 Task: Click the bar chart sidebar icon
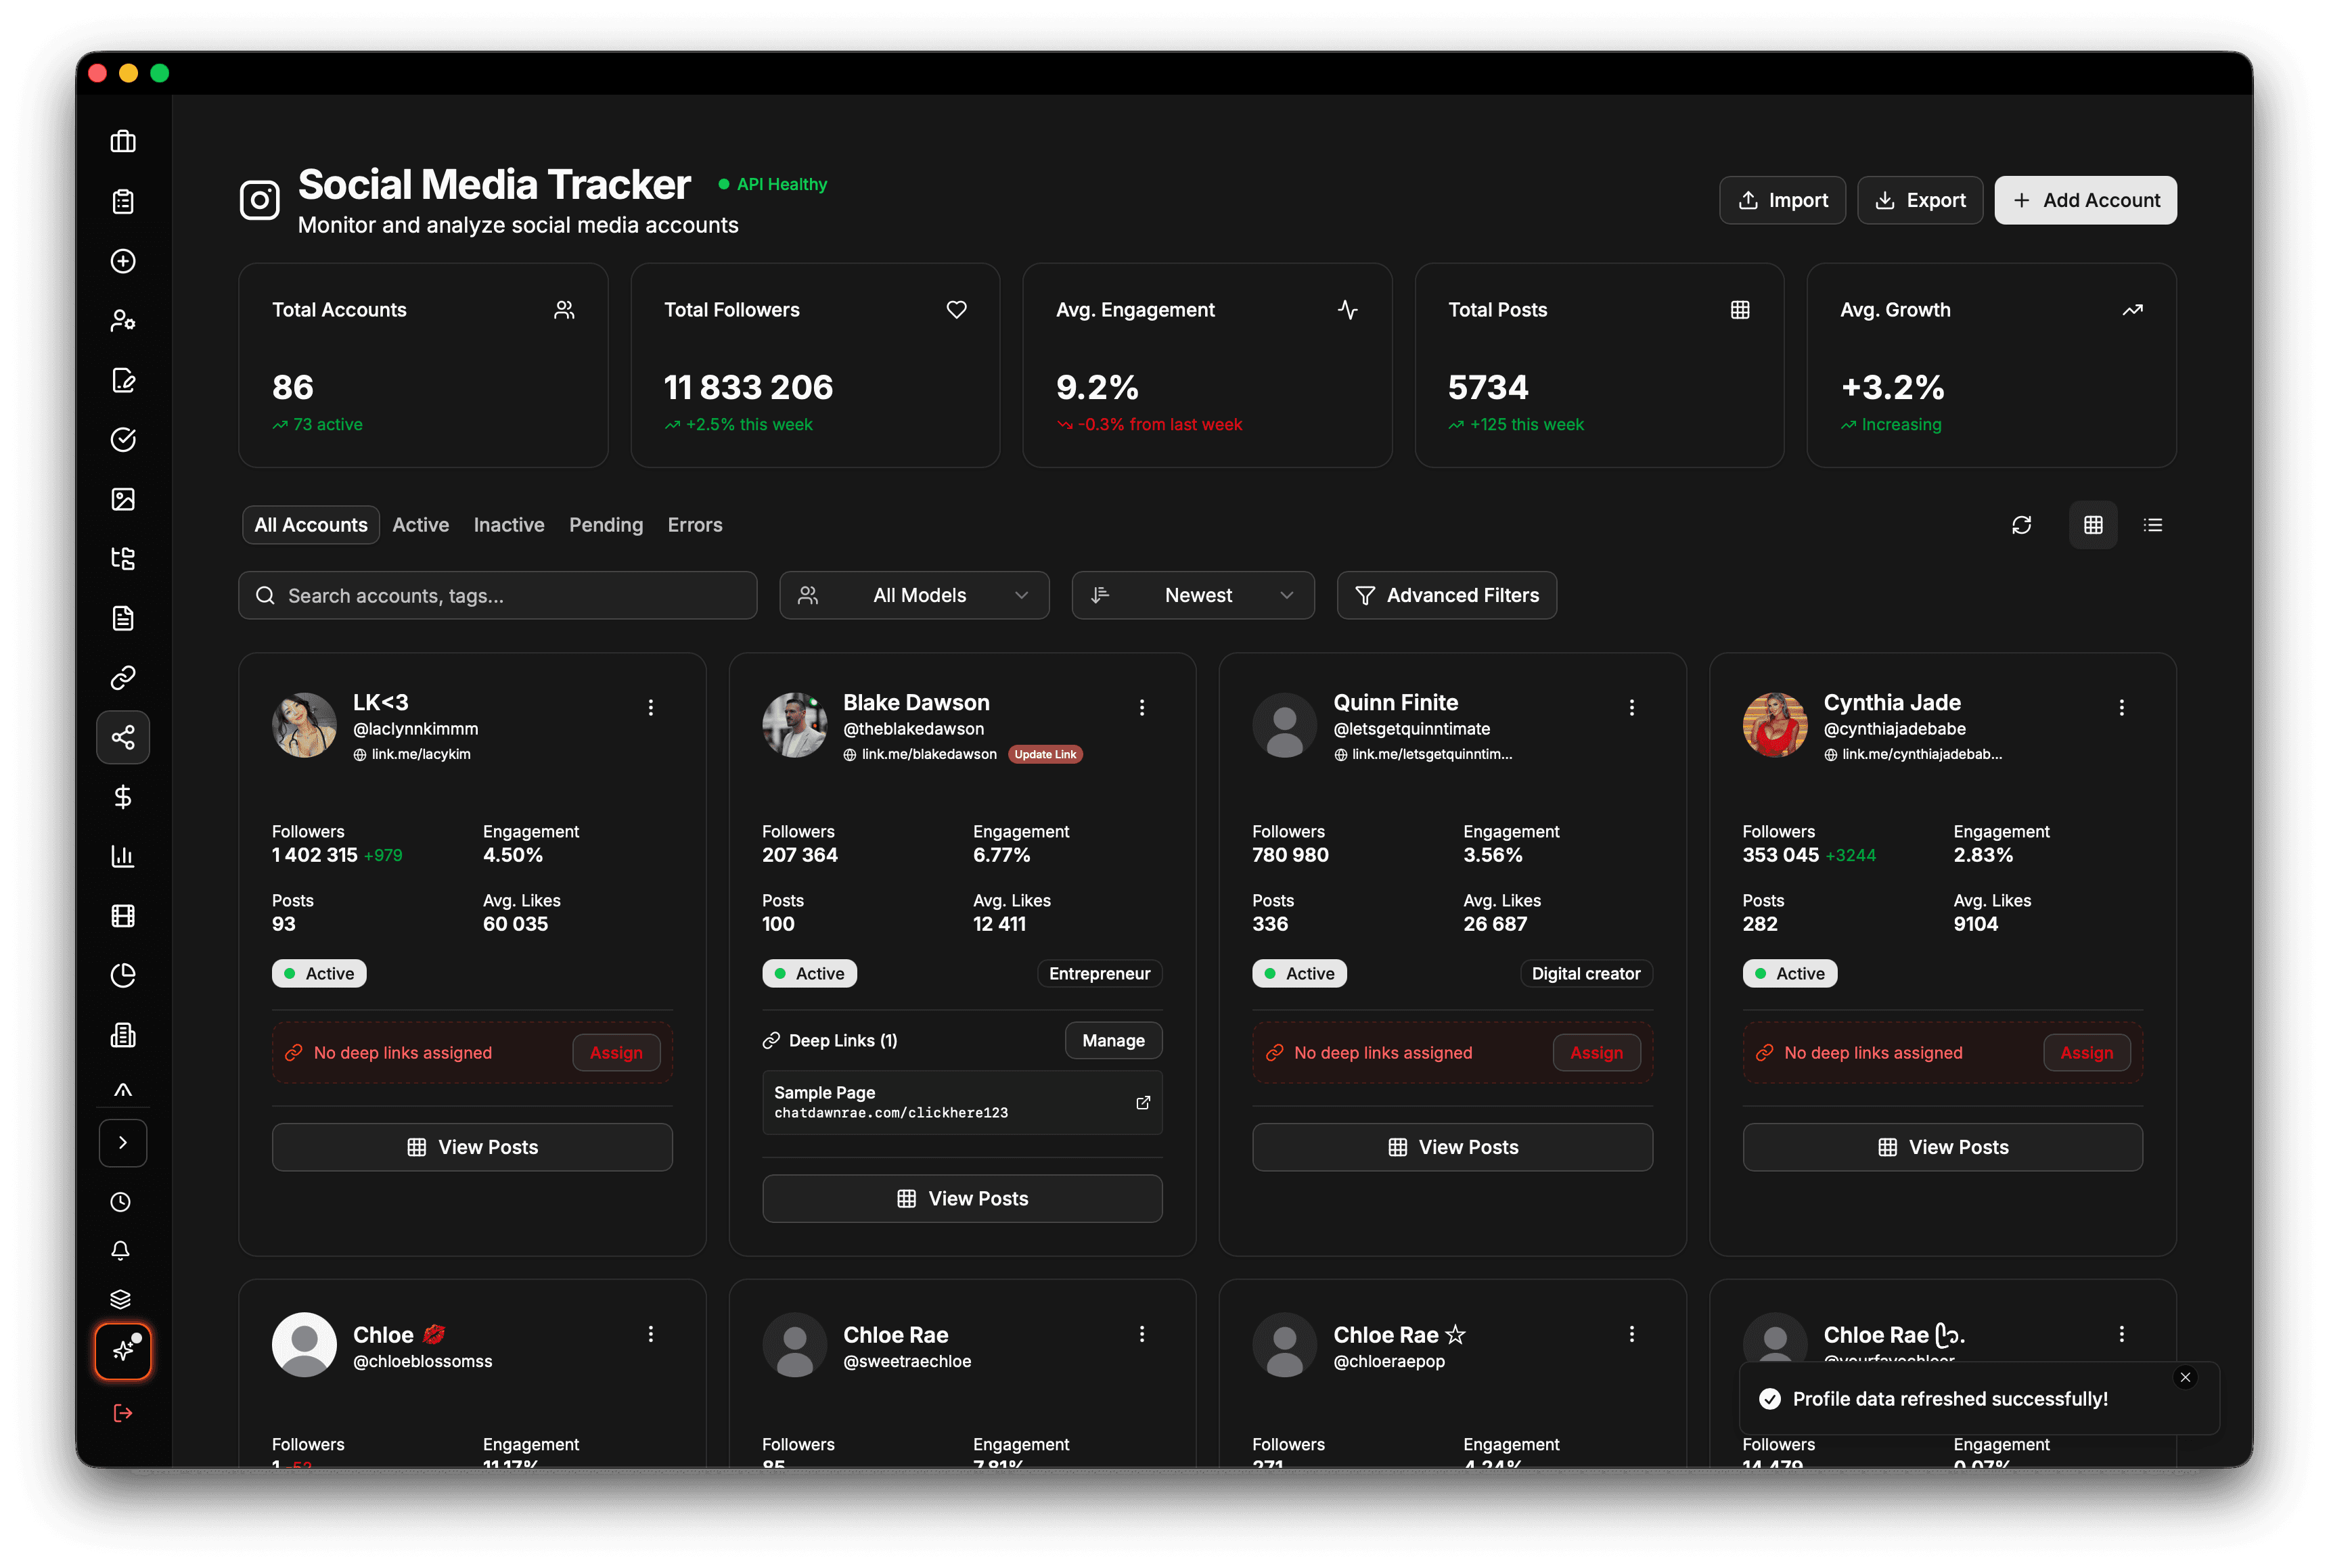click(123, 856)
